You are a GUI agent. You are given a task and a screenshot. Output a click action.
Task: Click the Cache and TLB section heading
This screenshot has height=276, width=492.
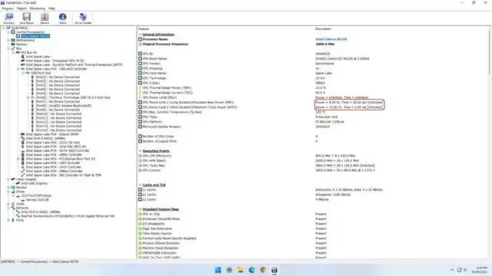154,185
